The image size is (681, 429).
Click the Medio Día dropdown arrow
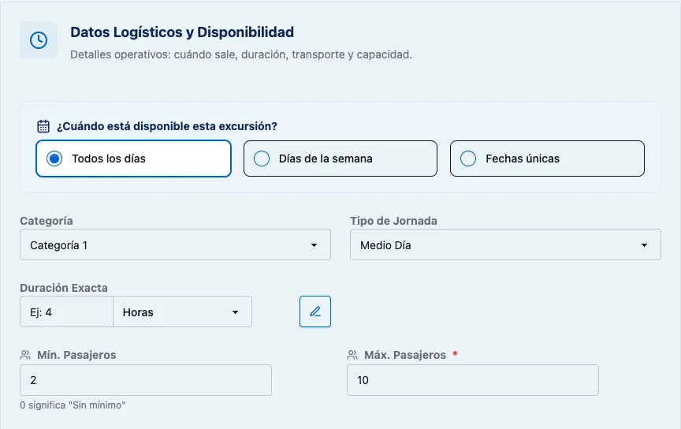coord(644,245)
